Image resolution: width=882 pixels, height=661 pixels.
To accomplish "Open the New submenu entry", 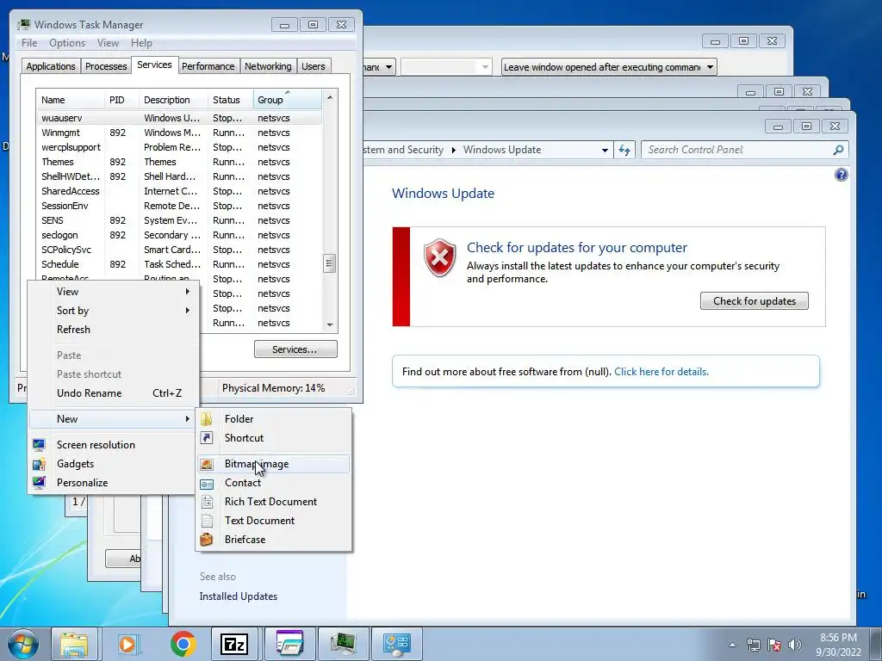I will tap(112, 419).
